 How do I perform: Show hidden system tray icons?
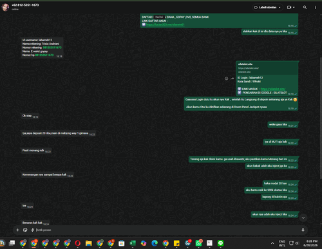(272, 243)
